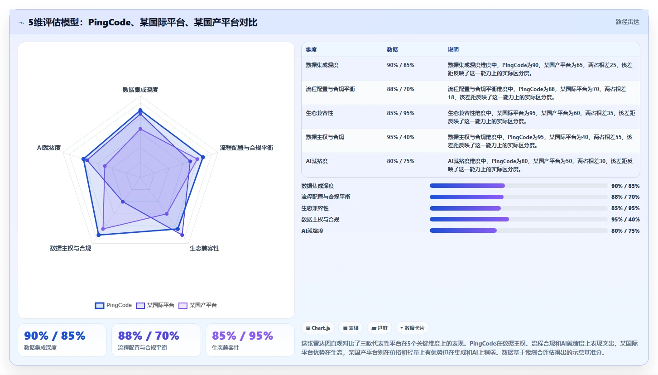
Task: Click the lightning icon beside the chart title
Action: 22,22
